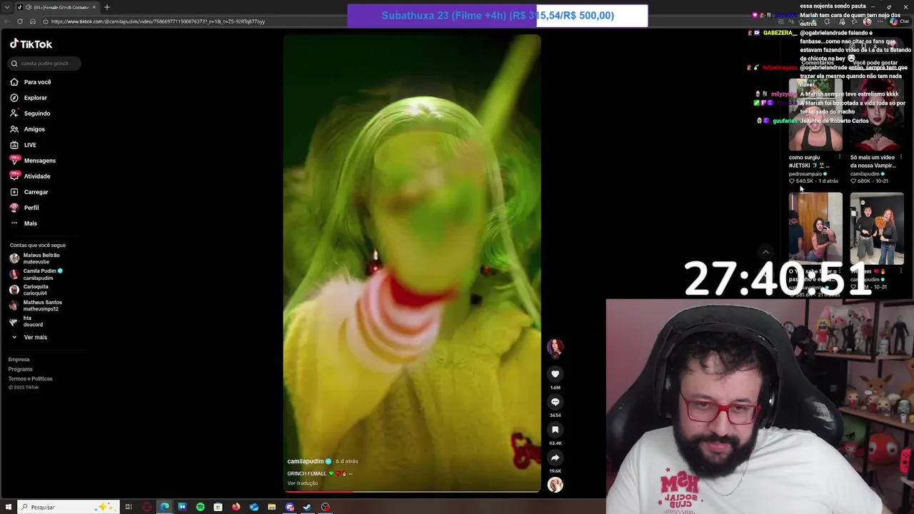Click the tiktok.com address bar URL
The image size is (914, 514).
158,21
